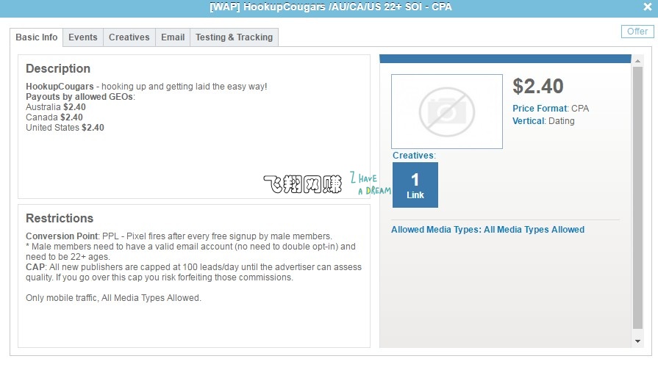This screenshot has width=658, height=367.
Task: Switch to the Basic Info tab
Action: tap(37, 37)
